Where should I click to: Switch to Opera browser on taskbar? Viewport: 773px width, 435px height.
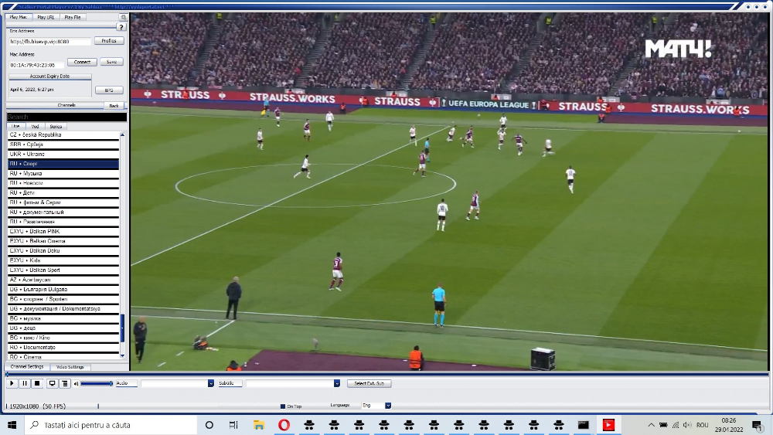click(x=284, y=425)
